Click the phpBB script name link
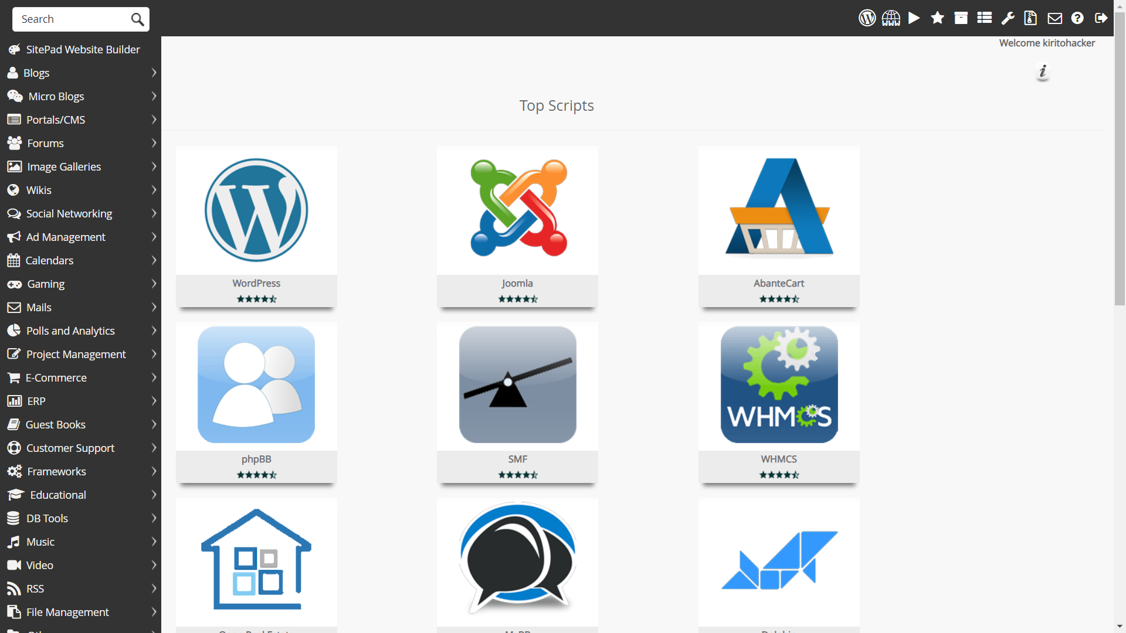This screenshot has height=633, width=1126. coord(256,459)
